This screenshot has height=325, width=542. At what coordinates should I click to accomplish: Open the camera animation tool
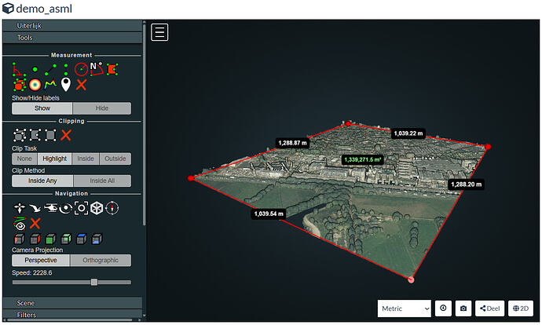click(x=20, y=224)
